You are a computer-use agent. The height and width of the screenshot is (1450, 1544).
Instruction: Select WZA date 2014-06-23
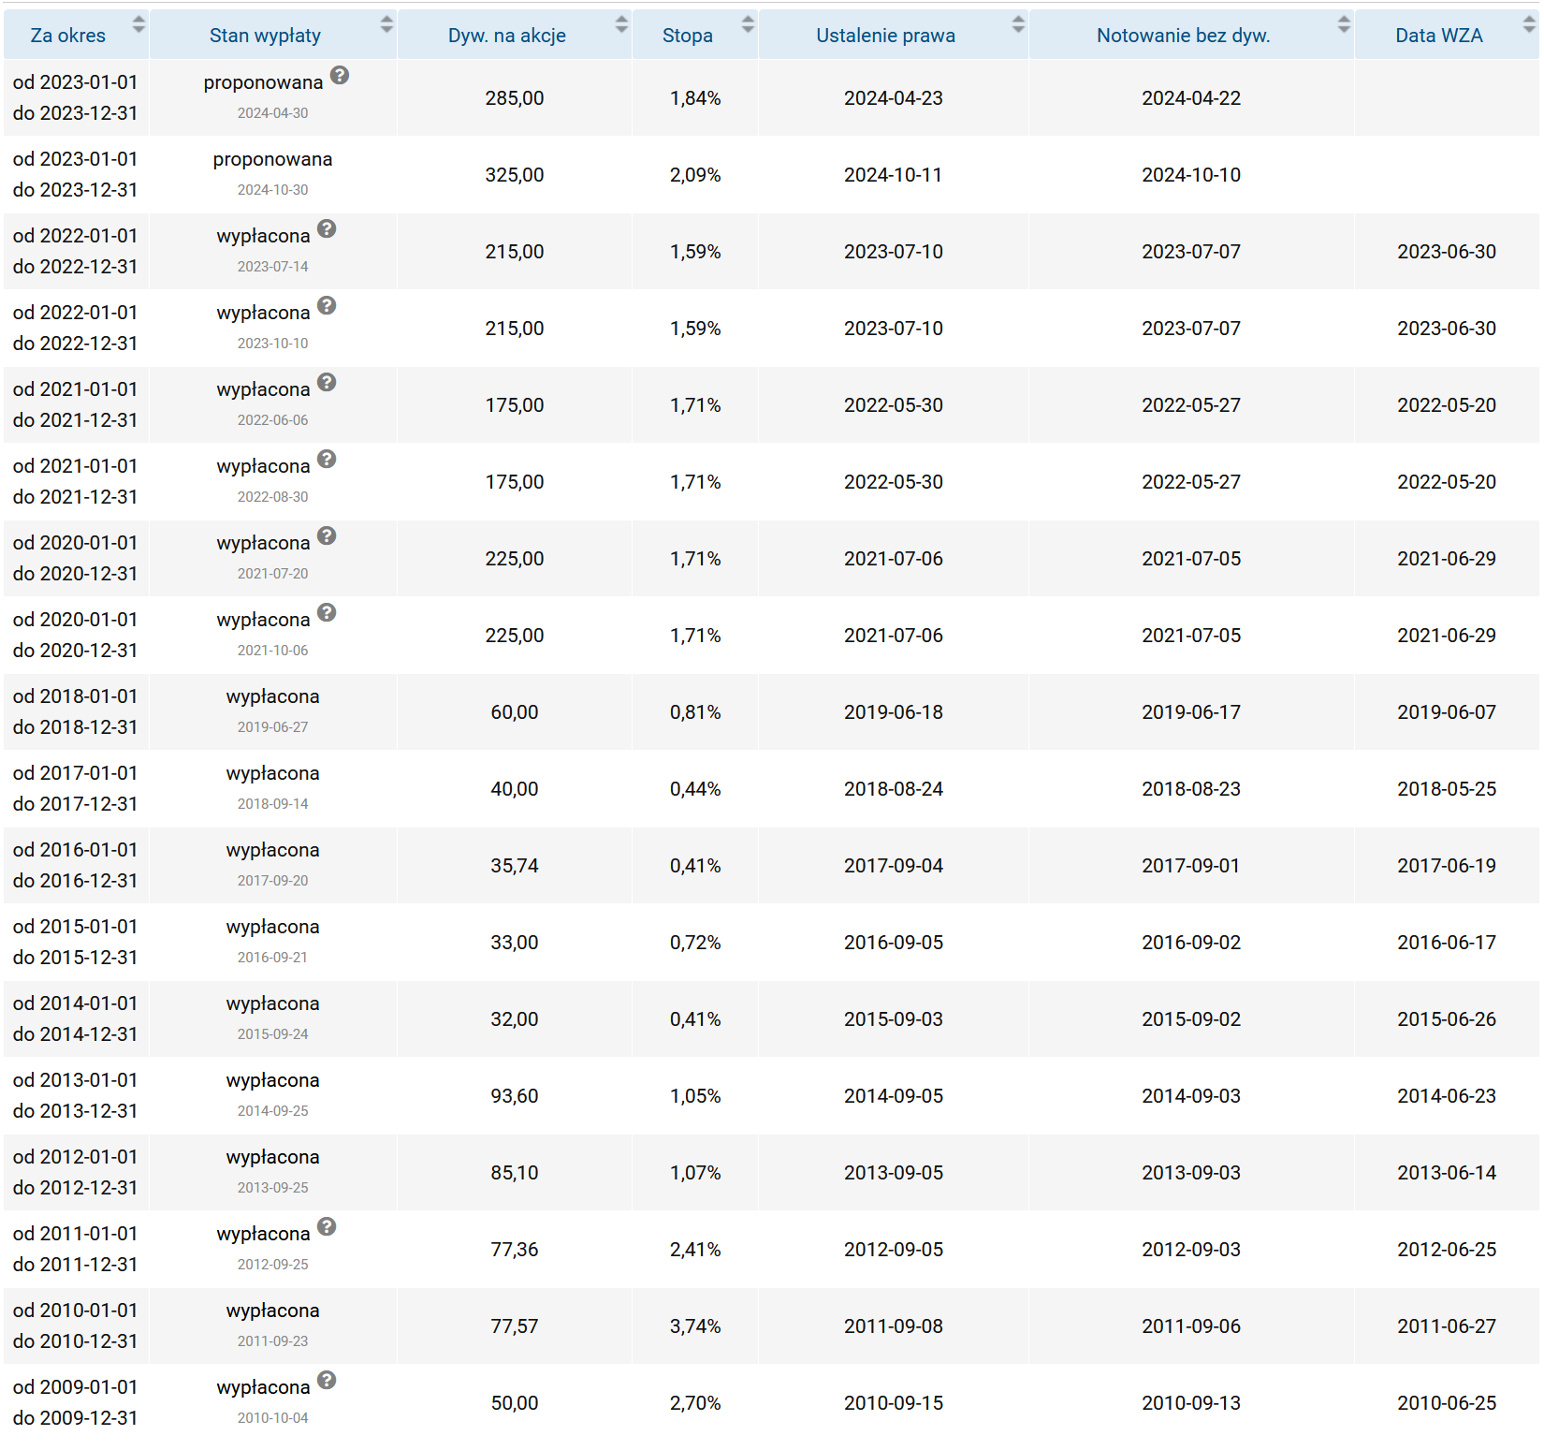(1447, 1096)
